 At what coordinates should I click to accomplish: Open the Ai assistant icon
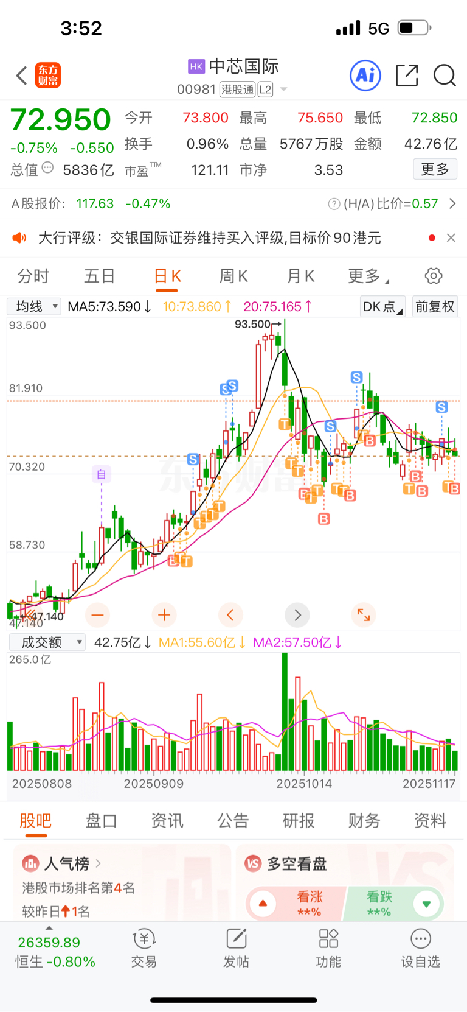click(365, 76)
